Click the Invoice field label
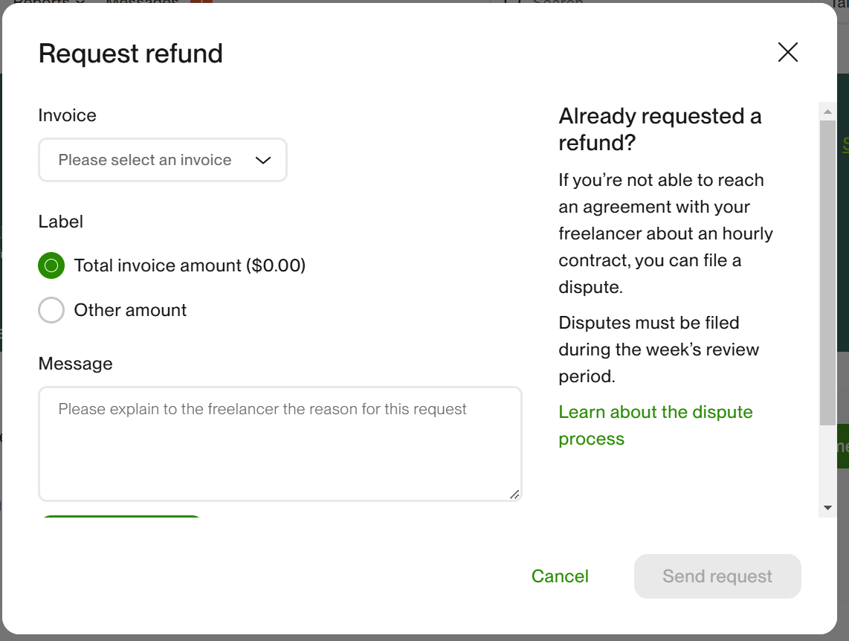 pyautogui.click(x=67, y=115)
